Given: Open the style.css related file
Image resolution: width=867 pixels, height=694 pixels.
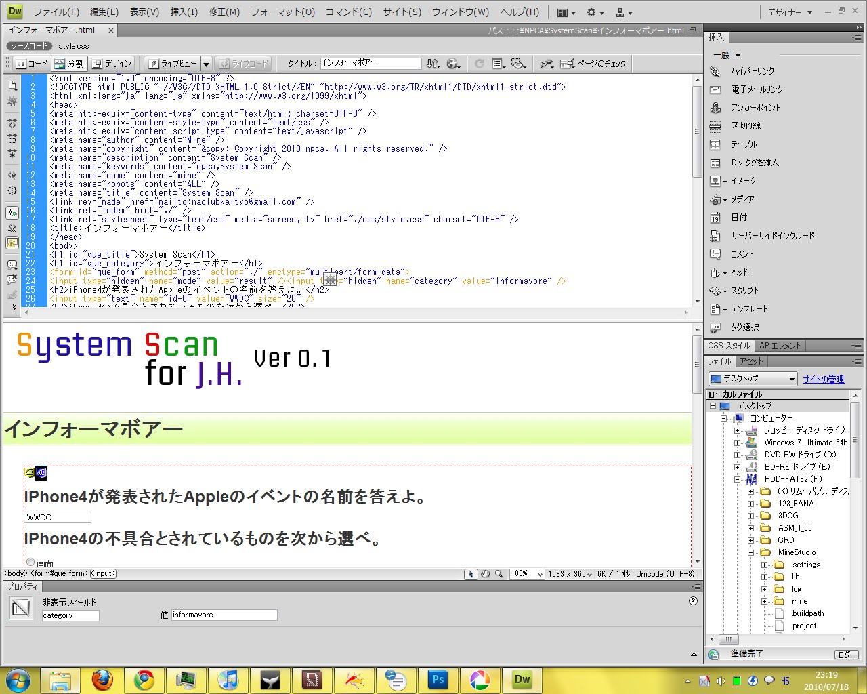Looking at the screenshot, I should (x=74, y=46).
